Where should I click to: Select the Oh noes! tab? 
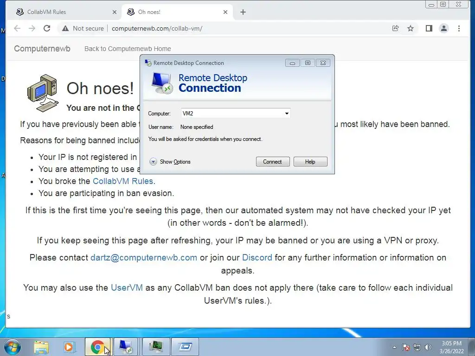(177, 12)
